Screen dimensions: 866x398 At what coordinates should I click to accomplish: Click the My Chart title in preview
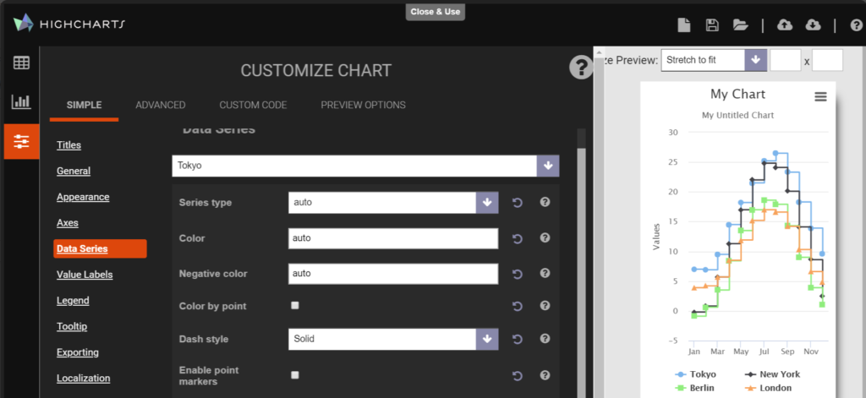click(737, 94)
